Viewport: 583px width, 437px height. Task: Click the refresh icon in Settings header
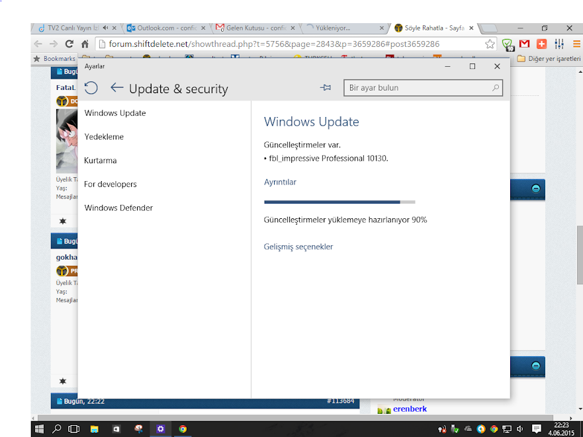coord(91,88)
